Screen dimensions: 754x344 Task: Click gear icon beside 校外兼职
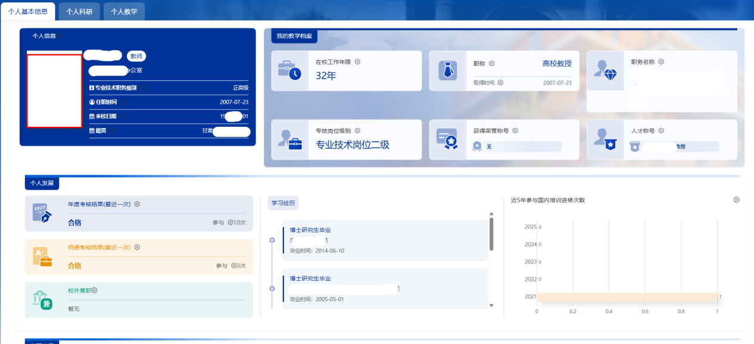[94, 290]
